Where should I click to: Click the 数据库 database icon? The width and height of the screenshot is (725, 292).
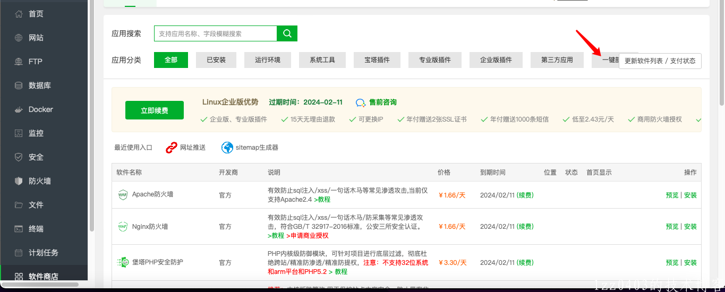(x=19, y=85)
